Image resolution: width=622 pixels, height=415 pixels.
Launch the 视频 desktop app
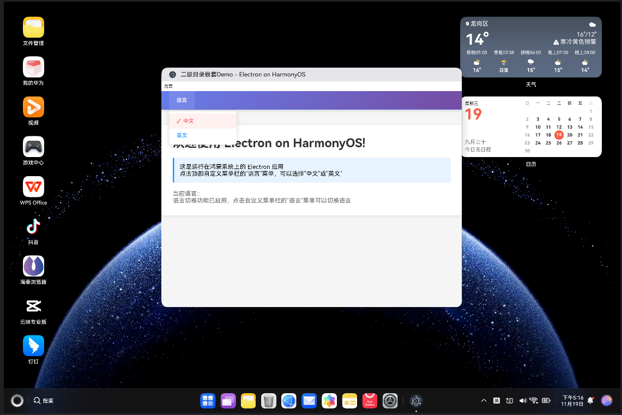pos(33,107)
